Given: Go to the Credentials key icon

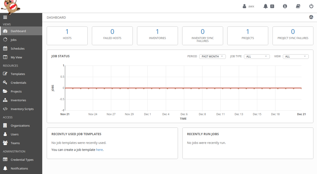Looking at the screenshot, I should pyautogui.click(x=5, y=83).
